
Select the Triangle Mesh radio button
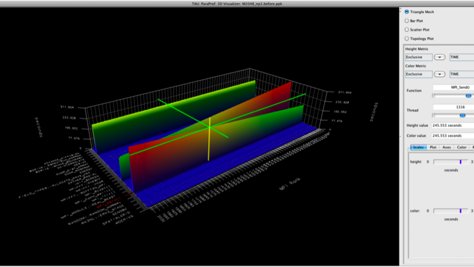pyautogui.click(x=407, y=12)
